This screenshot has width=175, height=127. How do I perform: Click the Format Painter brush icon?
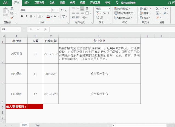tap(12, 17)
